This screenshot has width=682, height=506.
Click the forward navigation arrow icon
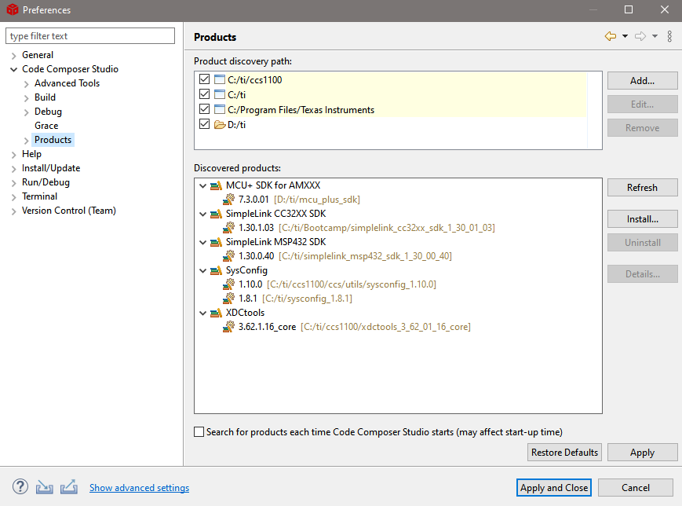coord(640,36)
